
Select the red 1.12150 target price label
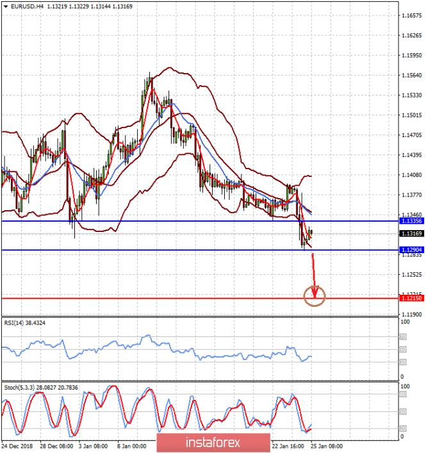point(411,299)
